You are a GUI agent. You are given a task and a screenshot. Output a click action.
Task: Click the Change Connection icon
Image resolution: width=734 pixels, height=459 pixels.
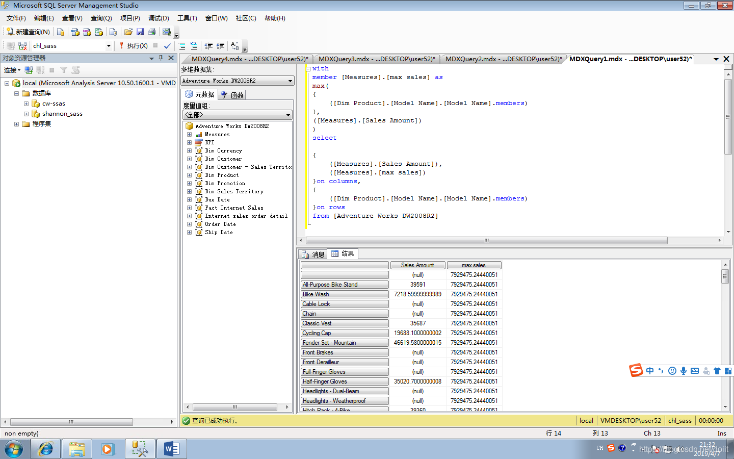pos(22,45)
